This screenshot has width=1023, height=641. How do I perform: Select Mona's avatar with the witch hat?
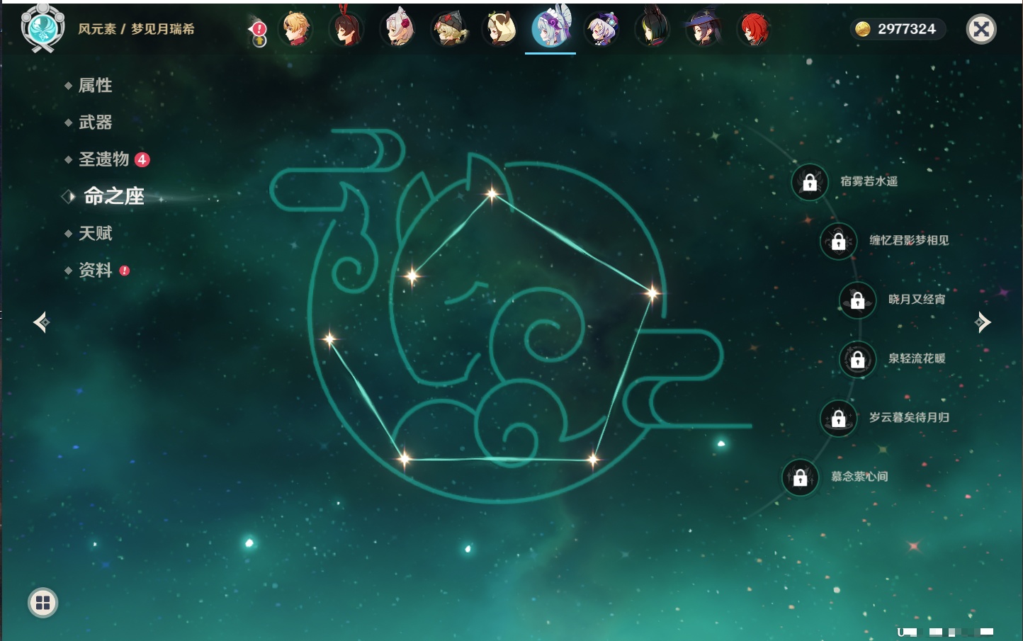704,29
